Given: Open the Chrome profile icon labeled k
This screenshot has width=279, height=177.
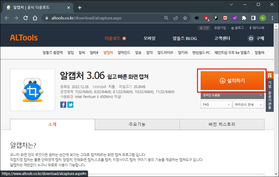Looking at the screenshot, I should tap(263, 18).
